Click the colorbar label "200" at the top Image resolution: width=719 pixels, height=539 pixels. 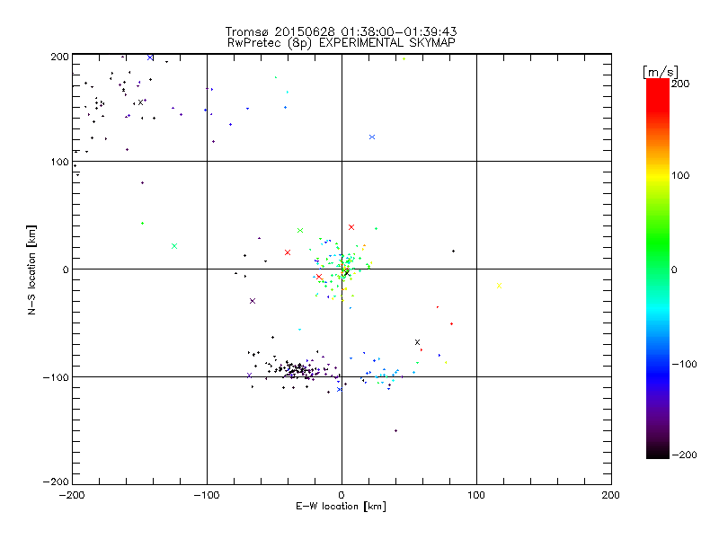click(680, 84)
